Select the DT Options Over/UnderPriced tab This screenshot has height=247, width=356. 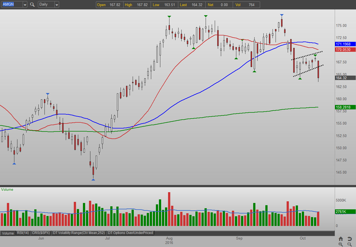[130, 233]
